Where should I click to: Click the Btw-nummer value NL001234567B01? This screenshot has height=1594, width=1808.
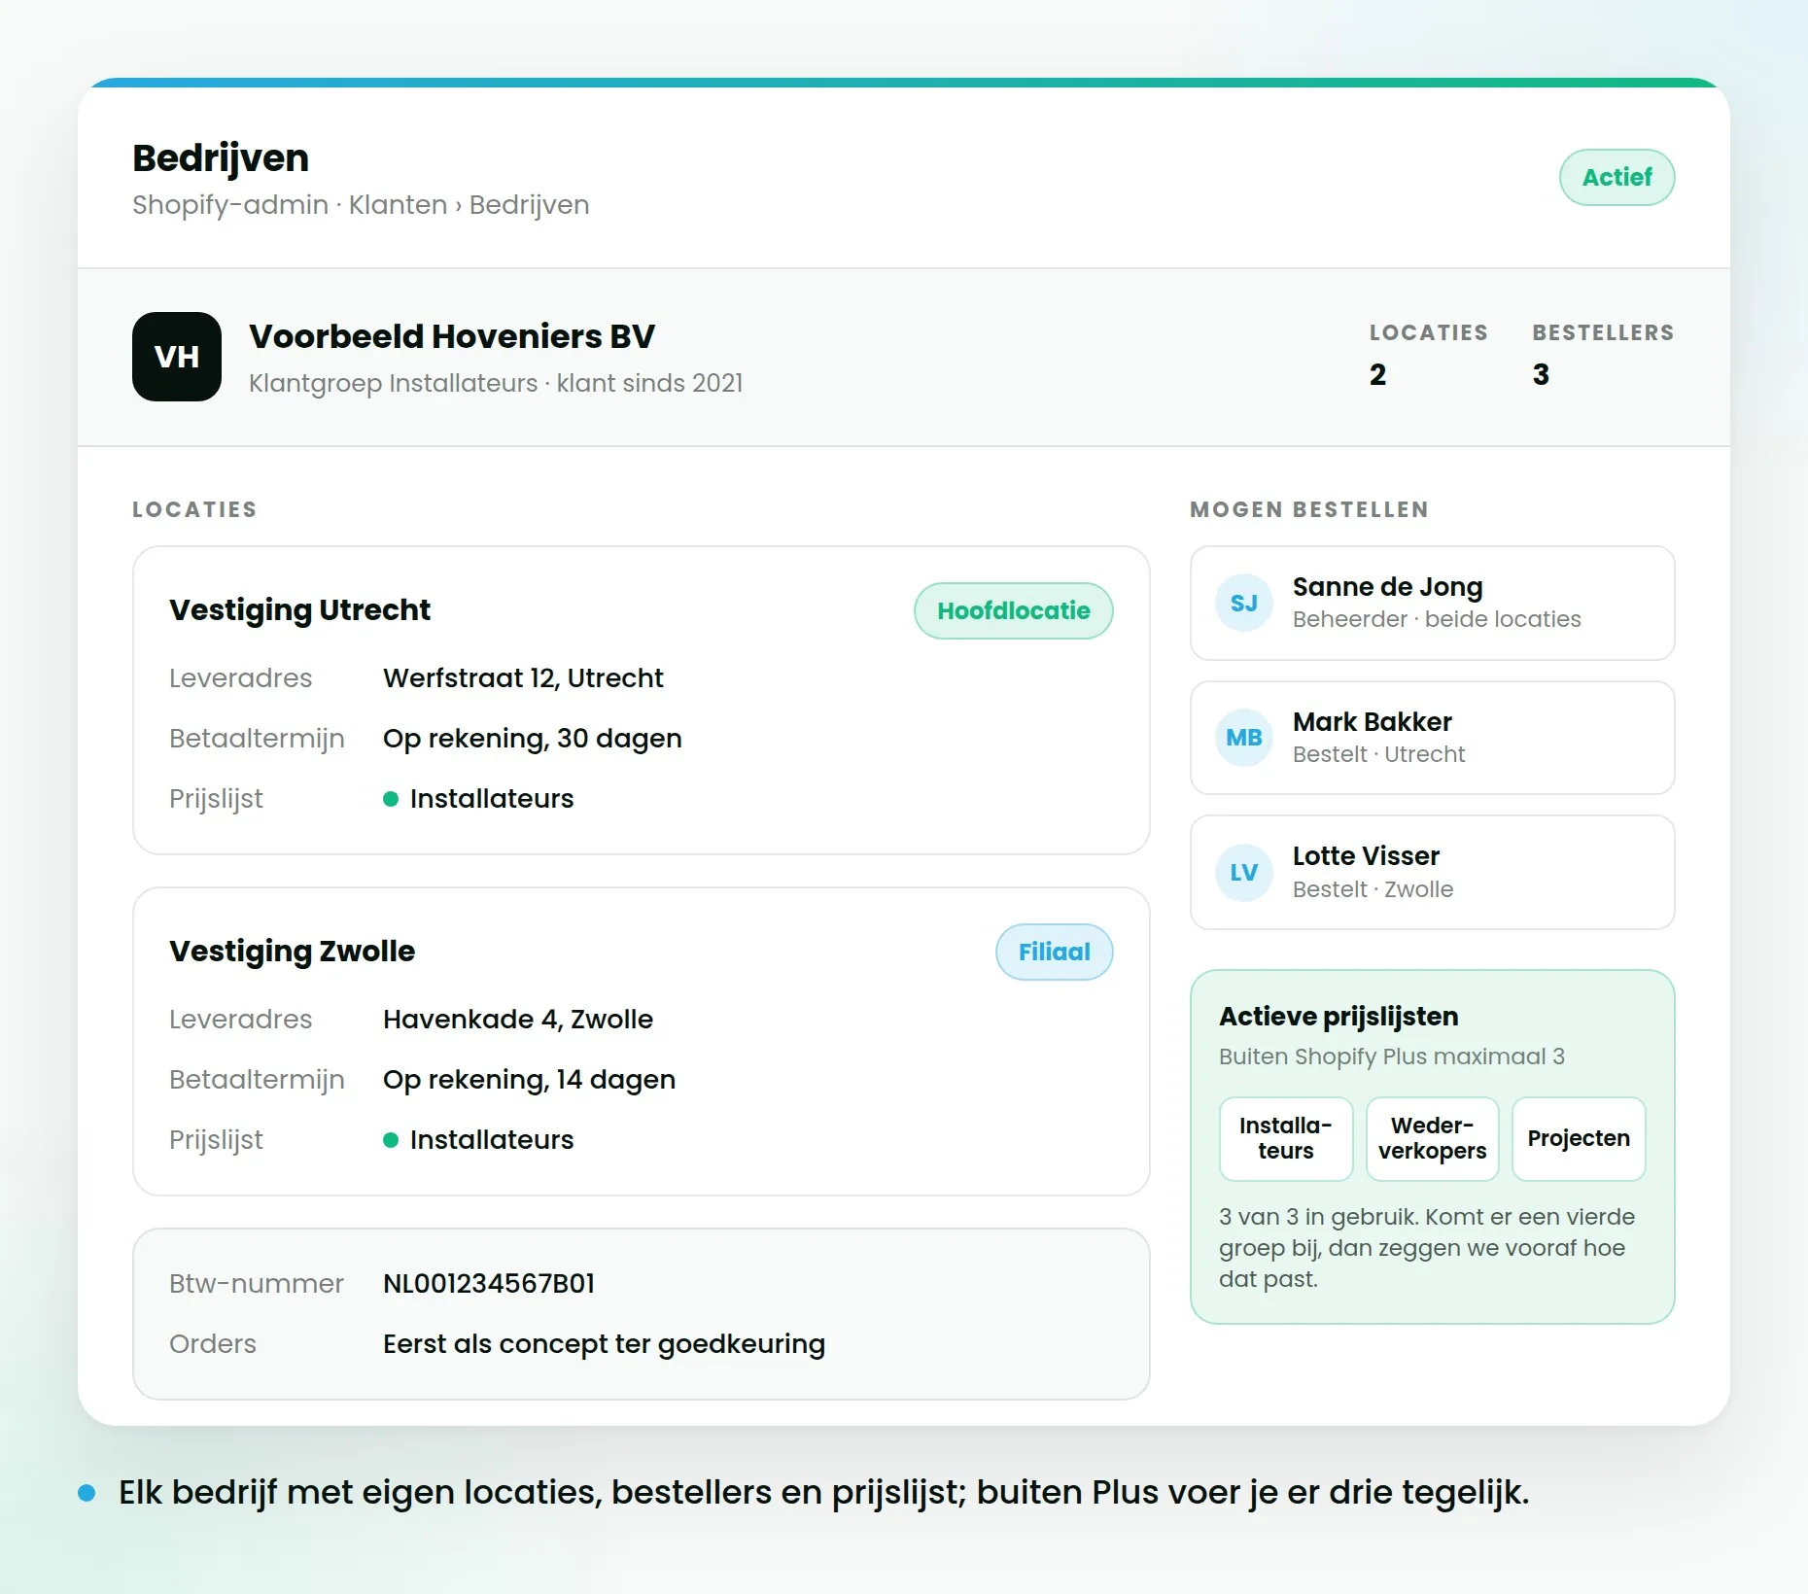[x=489, y=1284]
